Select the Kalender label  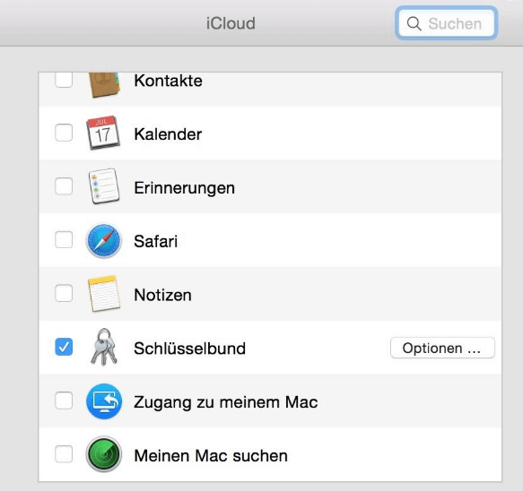(168, 134)
